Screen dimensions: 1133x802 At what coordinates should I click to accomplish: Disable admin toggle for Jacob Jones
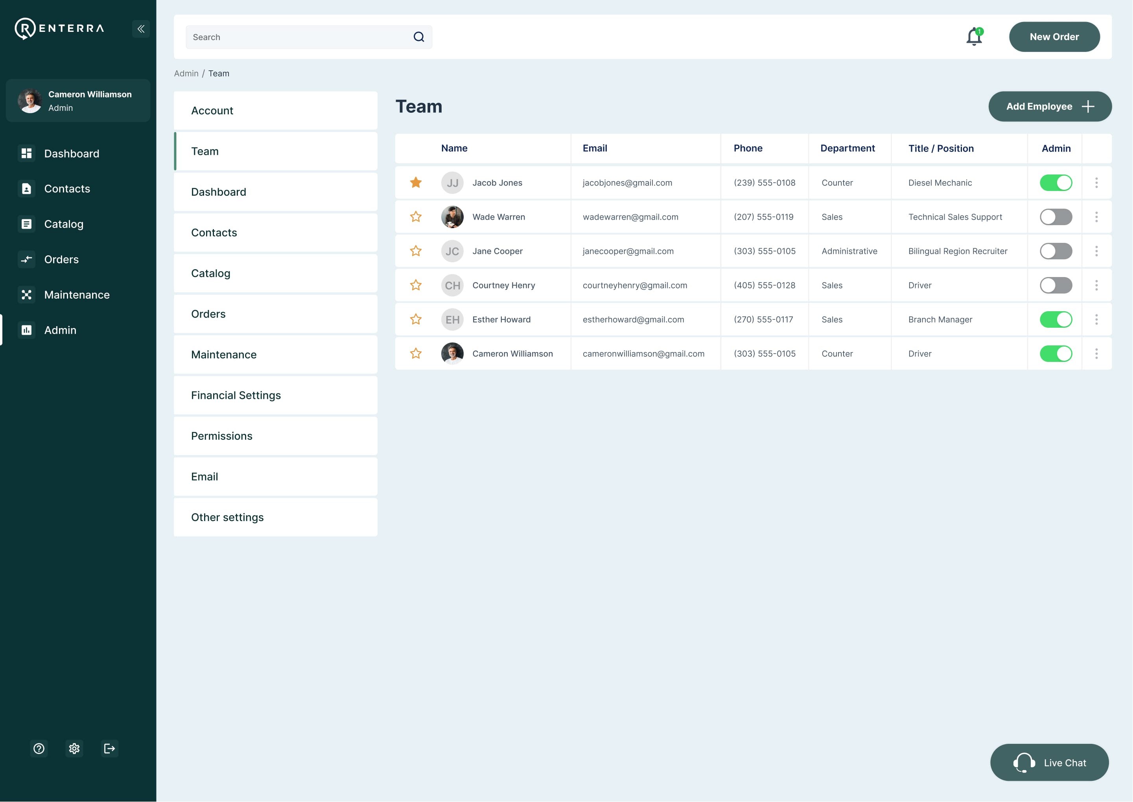pyautogui.click(x=1056, y=183)
